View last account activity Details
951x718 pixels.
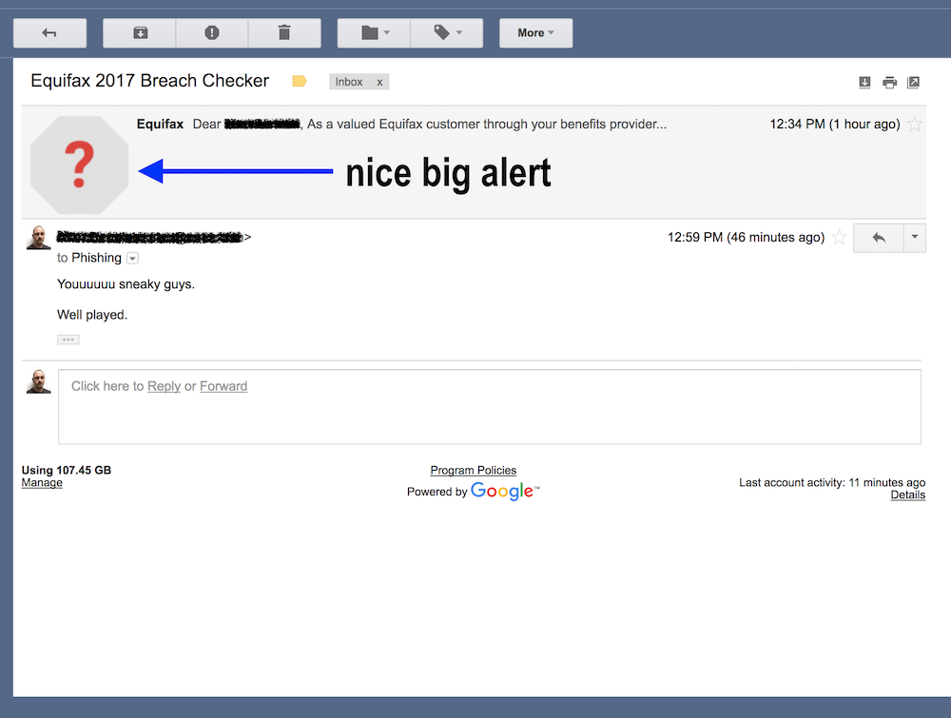tap(907, 495)
